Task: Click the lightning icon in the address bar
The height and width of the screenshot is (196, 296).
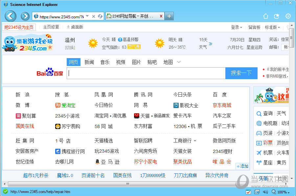Action: tap(100, 16)
